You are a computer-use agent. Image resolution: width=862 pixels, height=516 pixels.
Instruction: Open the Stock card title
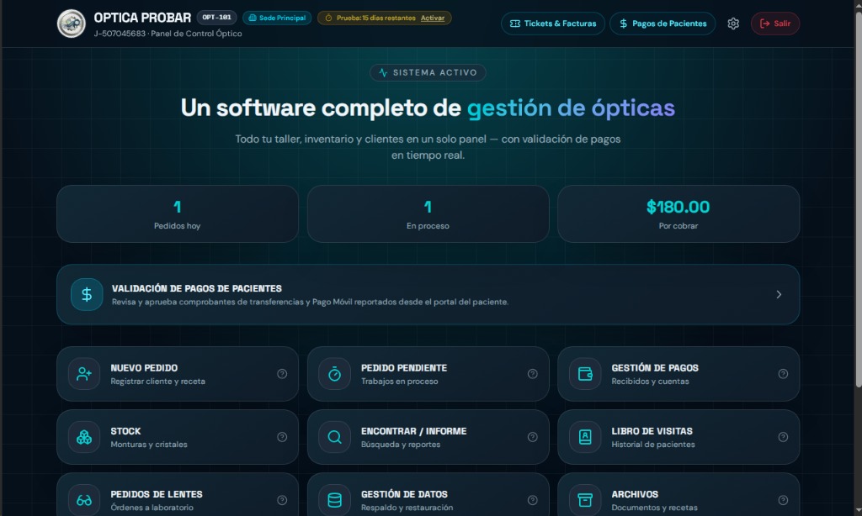(125, 431)
